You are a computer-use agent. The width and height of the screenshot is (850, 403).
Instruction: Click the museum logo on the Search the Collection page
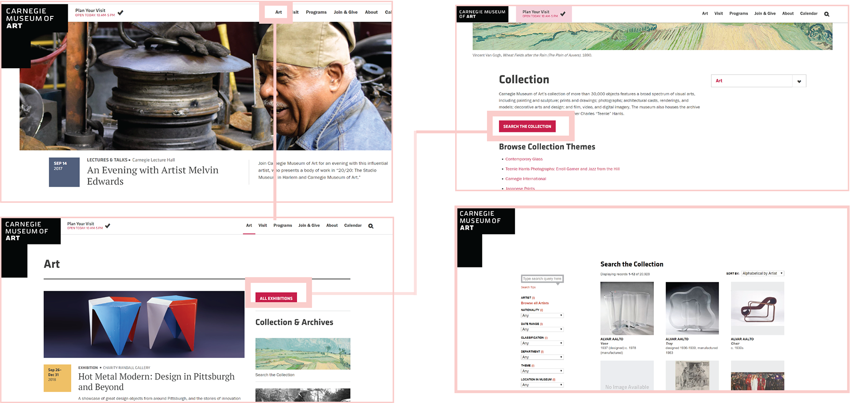pyautogui.click(x=486, y=237)
